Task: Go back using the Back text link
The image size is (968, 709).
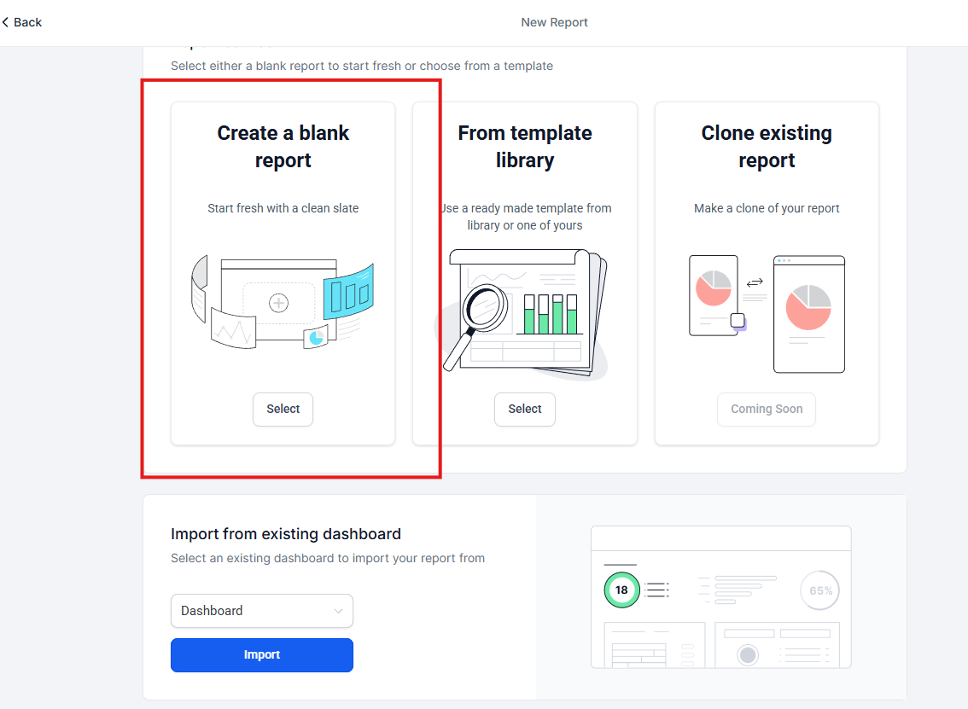Action: [27, 22]
